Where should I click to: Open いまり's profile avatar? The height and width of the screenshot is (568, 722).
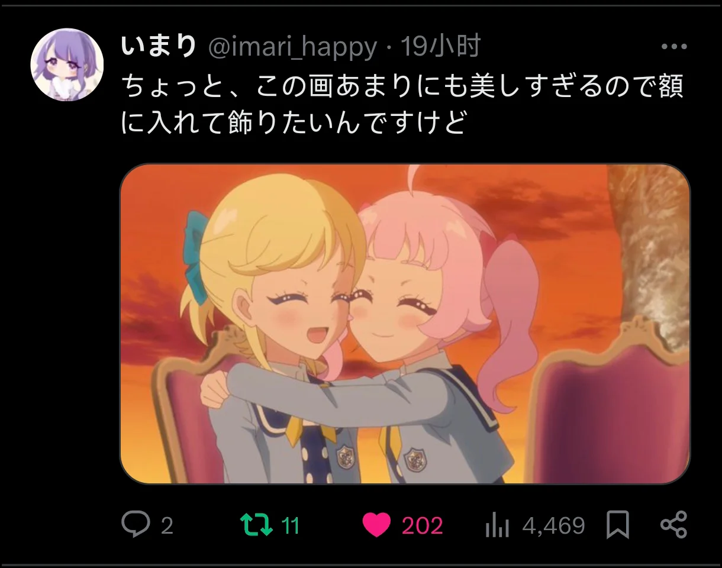67,64
